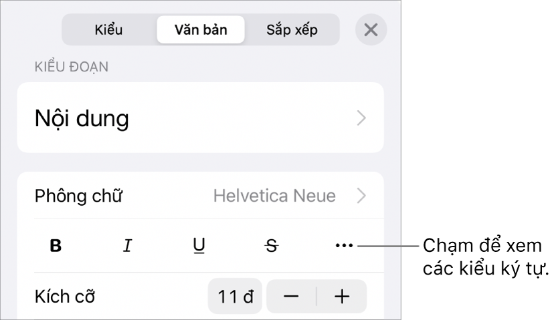Toggle bold formatting with the B icon

tap(56, 245)
